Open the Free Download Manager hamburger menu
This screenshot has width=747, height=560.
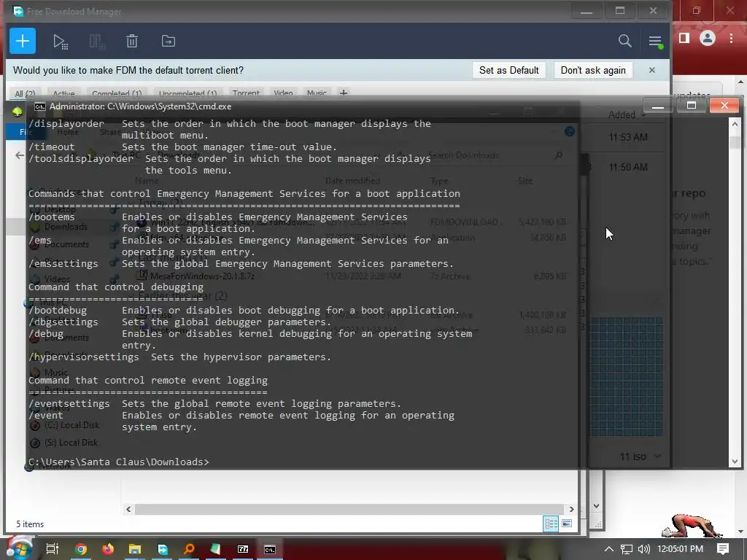pyautogui.click(x=656, y=42)
